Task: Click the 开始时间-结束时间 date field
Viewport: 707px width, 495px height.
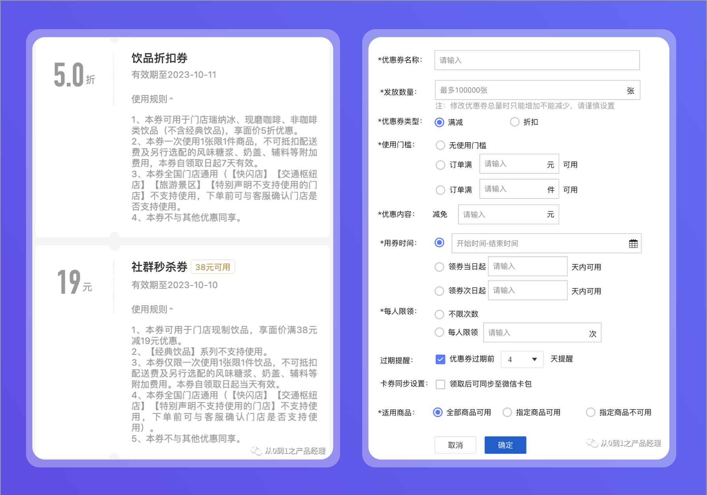Action: pos(546,244)
